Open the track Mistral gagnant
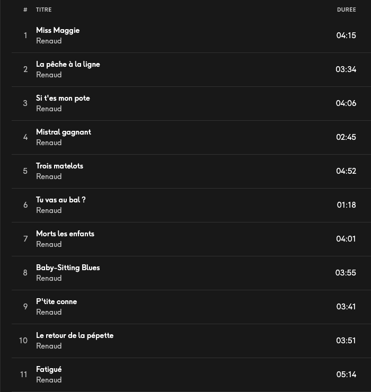The image size is (371, 392). (x=64, y=132)
